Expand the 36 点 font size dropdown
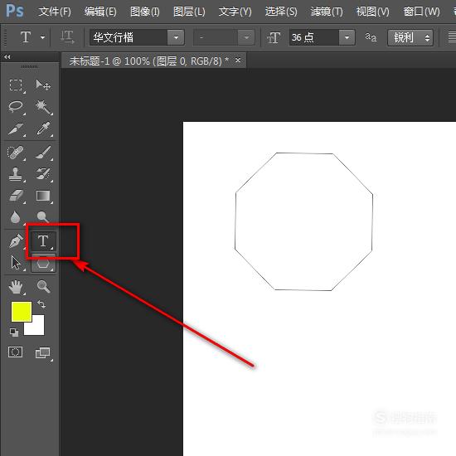Image resolution: width=456 pixels, height=456 pixels. coord(347,37)
